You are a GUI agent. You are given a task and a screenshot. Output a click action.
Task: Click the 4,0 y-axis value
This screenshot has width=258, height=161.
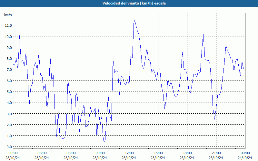coord(9,103)
